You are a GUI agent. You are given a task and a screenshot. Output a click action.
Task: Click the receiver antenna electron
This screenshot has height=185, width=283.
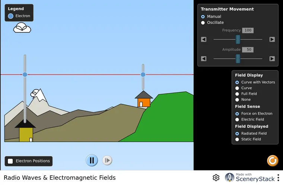tap(143, 75)
